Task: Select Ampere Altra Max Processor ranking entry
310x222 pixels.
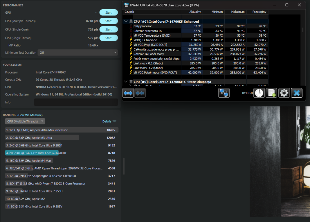Action: point(62,130)
